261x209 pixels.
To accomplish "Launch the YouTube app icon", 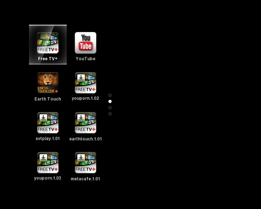I will tap(86, 43).
